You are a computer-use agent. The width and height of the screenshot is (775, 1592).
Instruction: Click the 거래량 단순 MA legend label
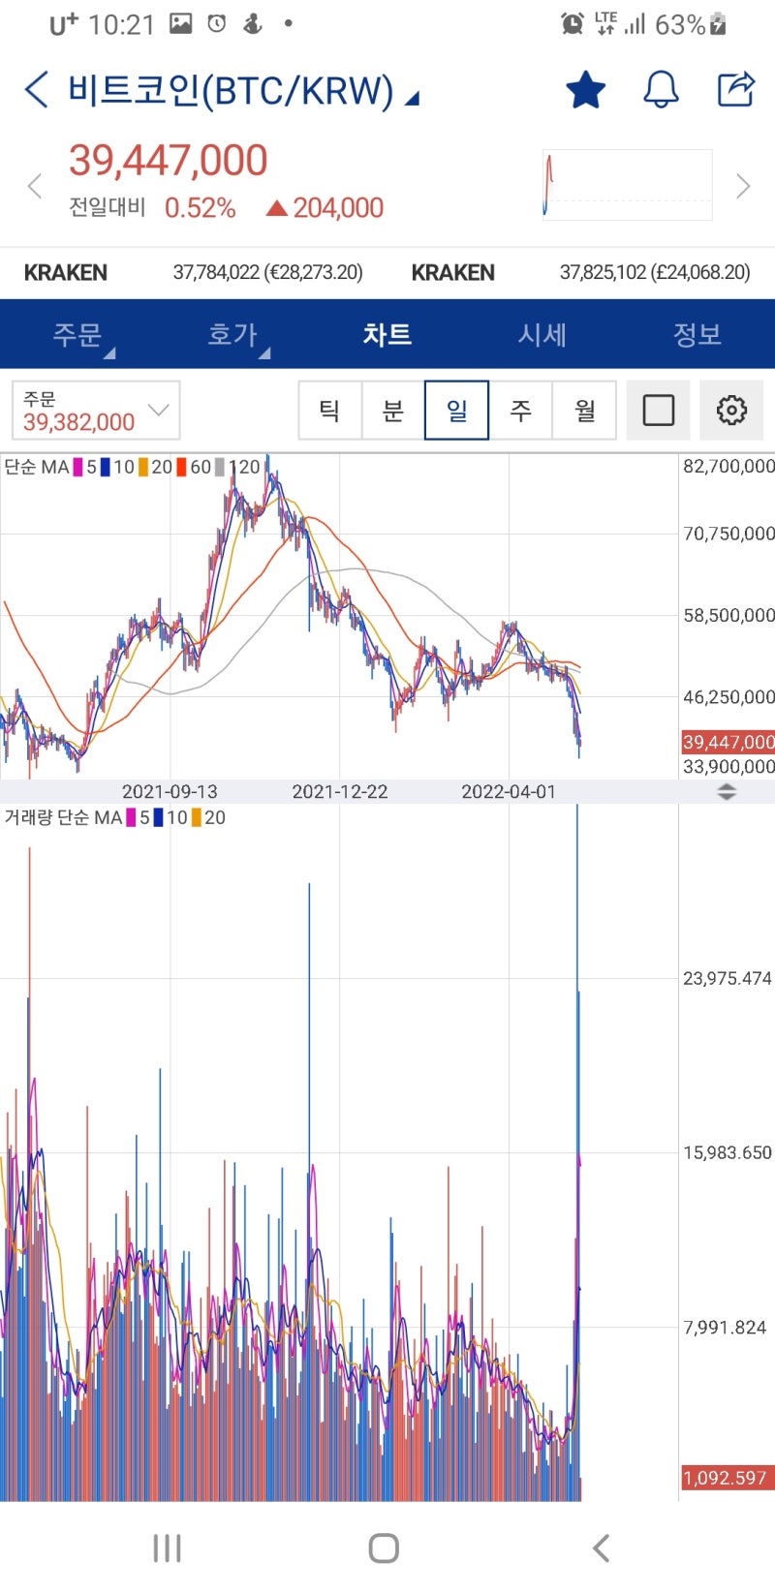click(x=63, y=817)
